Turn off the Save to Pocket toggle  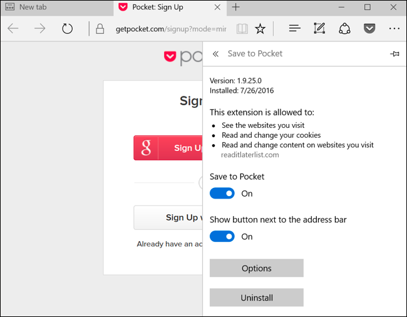coord(222,194)
